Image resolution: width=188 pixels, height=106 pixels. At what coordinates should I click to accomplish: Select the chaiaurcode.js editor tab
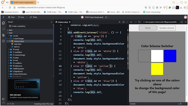point(63,22)
